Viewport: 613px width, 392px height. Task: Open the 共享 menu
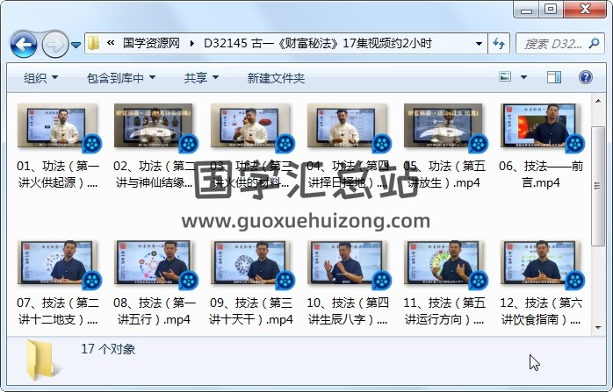[x=201, y=78]
